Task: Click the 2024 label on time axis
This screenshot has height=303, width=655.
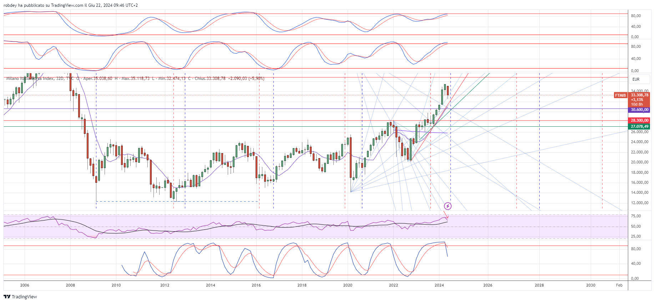Action: point(439,285)
